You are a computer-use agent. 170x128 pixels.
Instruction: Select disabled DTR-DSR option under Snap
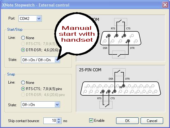23,95
